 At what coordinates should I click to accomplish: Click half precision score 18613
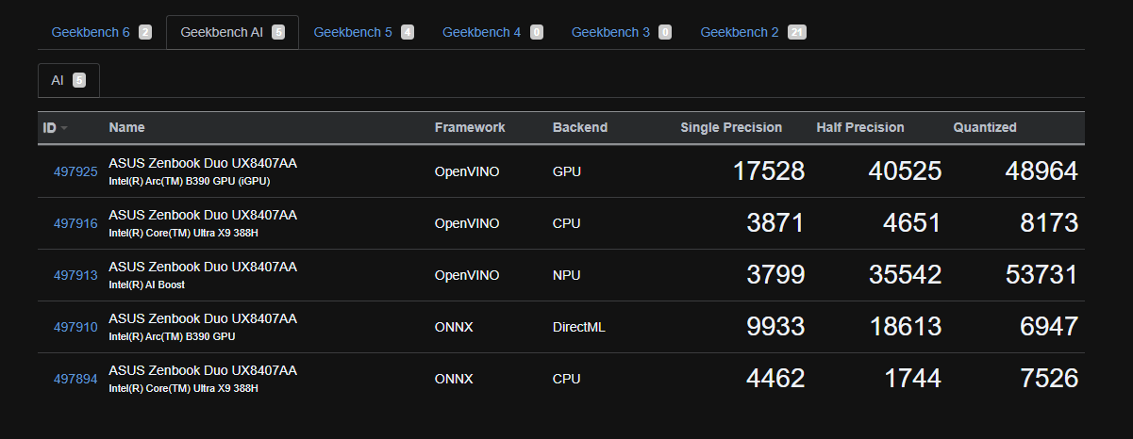point(905,326)
